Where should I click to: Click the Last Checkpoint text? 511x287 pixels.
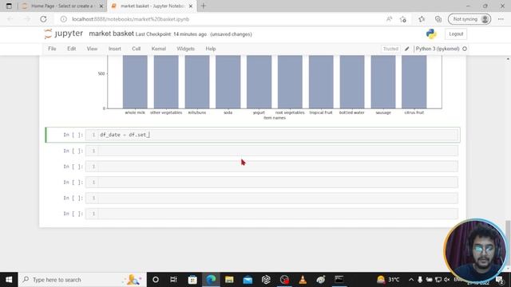pos(171,34)
